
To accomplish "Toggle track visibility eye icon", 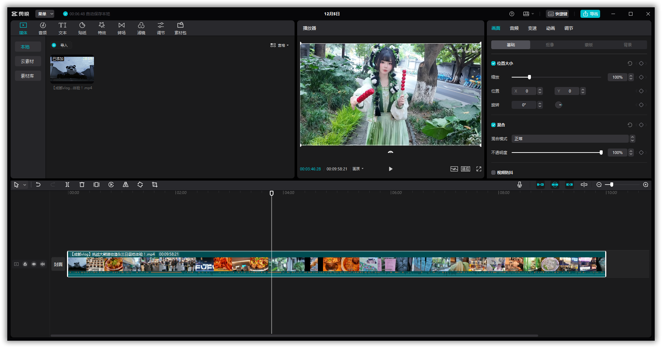I will coord(34,264).
